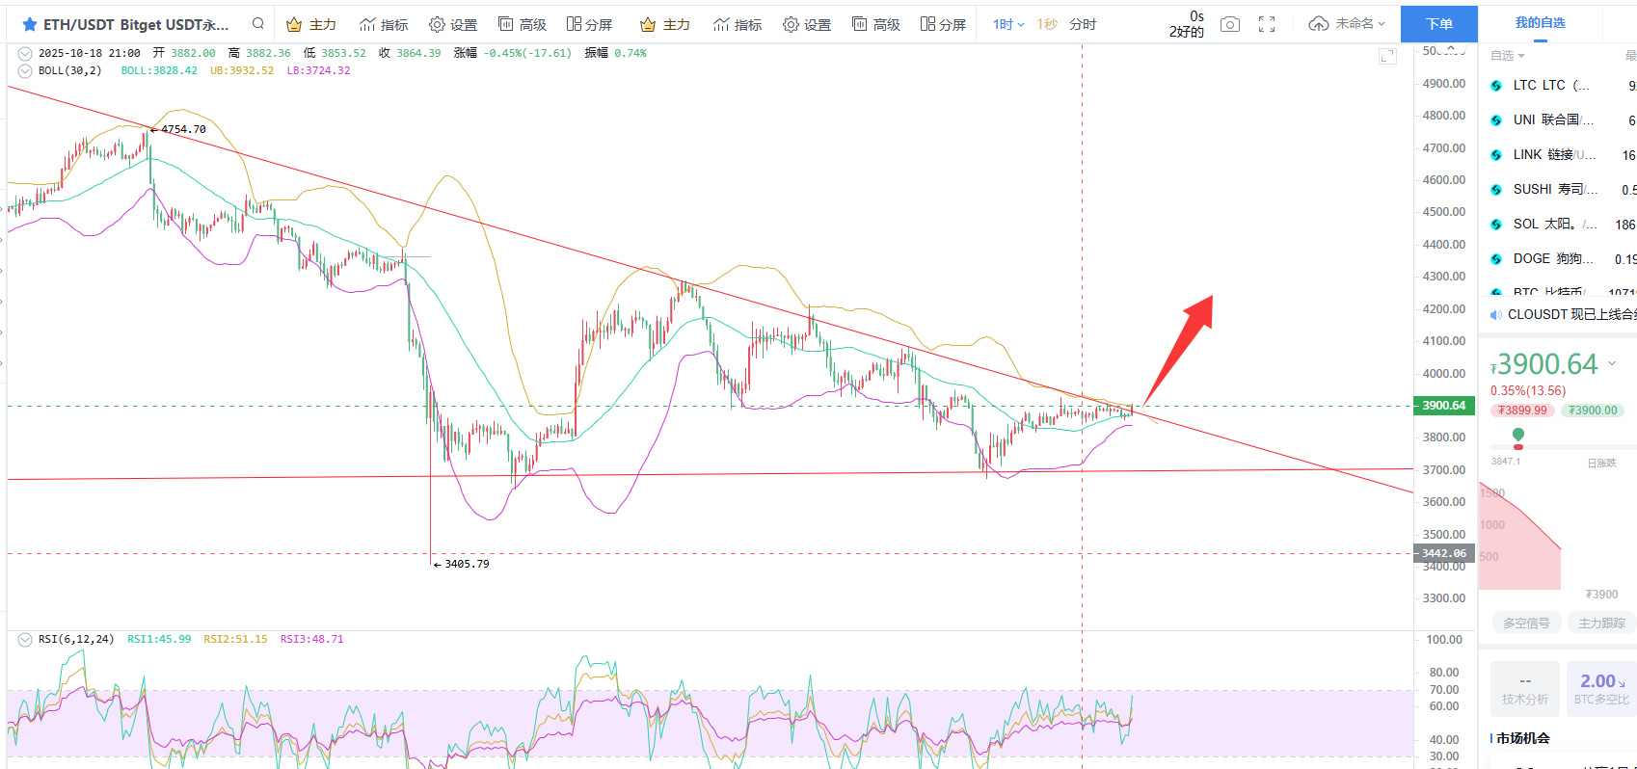
Task: Open the 未命名 layout name dropdown
Action: point(1360,24)
